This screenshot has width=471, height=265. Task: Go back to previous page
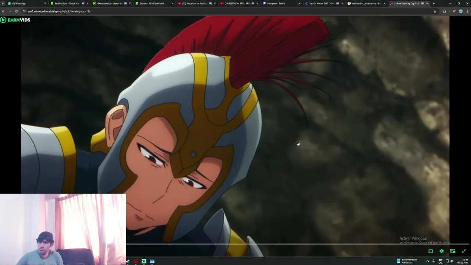point(3,11)
